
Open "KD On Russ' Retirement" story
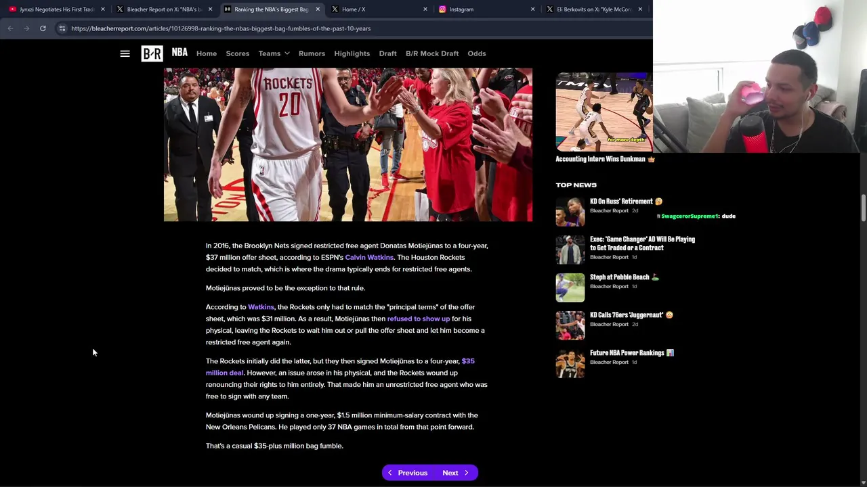(626, 201)
